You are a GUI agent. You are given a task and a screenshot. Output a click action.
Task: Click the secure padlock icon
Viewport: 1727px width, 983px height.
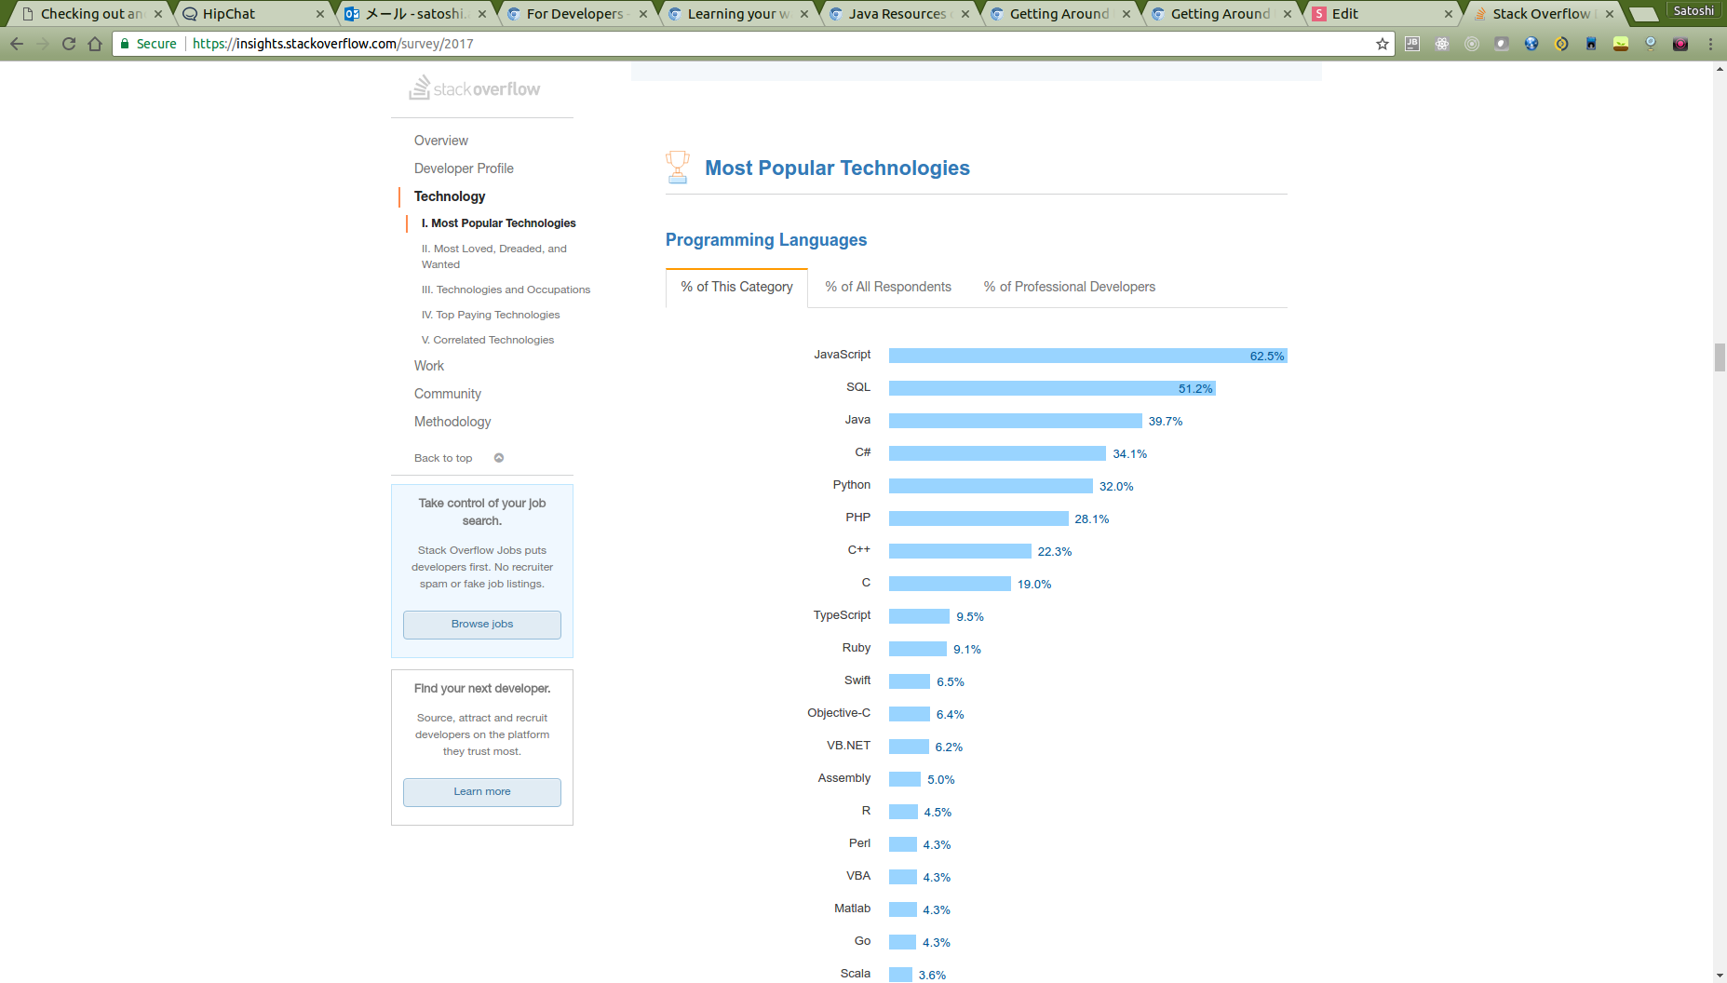(125, 44)
